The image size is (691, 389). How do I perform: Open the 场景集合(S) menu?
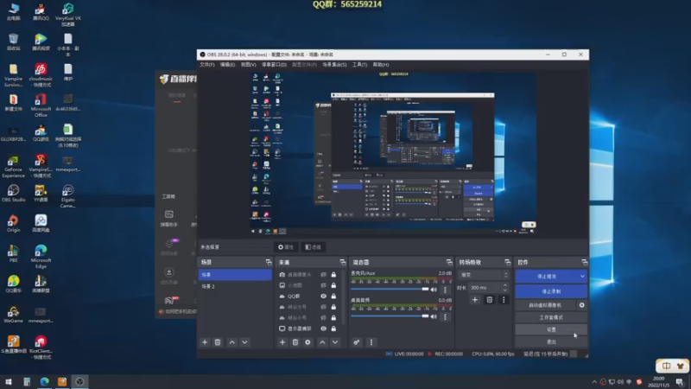point(334,65)
